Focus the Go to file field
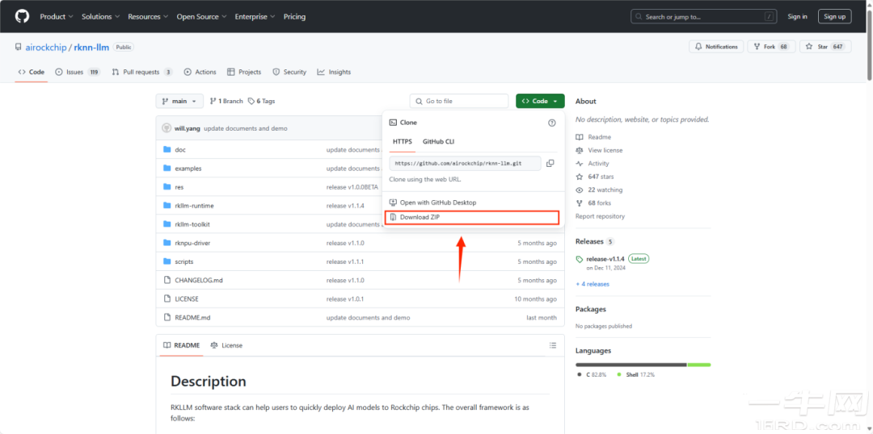Image resolution: width=873 pixels, height=434 pixels. point(459,101)
